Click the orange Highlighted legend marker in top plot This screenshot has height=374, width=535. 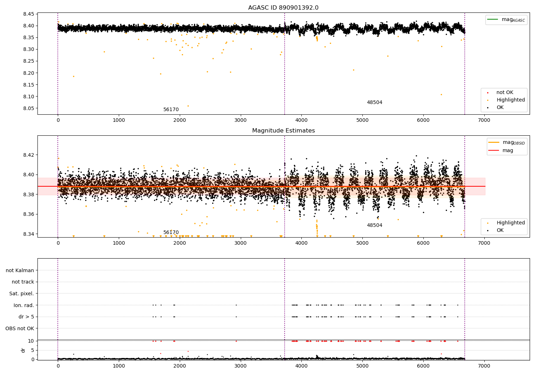tap(488, 100)
